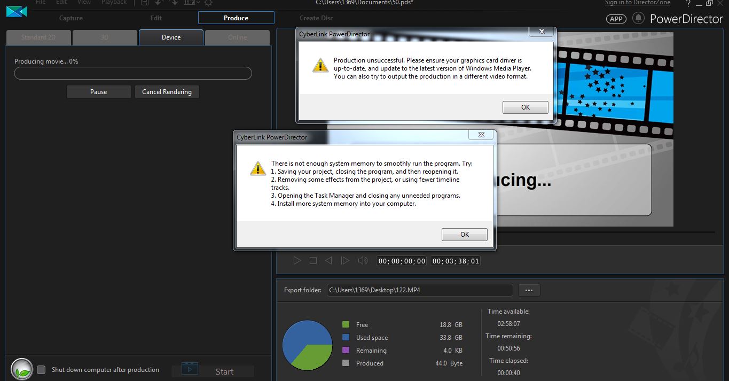Click the '00:50:56' time remaining value
This screenshot has width=729, height=381.
pyautogui.click(x=508, y=348)
